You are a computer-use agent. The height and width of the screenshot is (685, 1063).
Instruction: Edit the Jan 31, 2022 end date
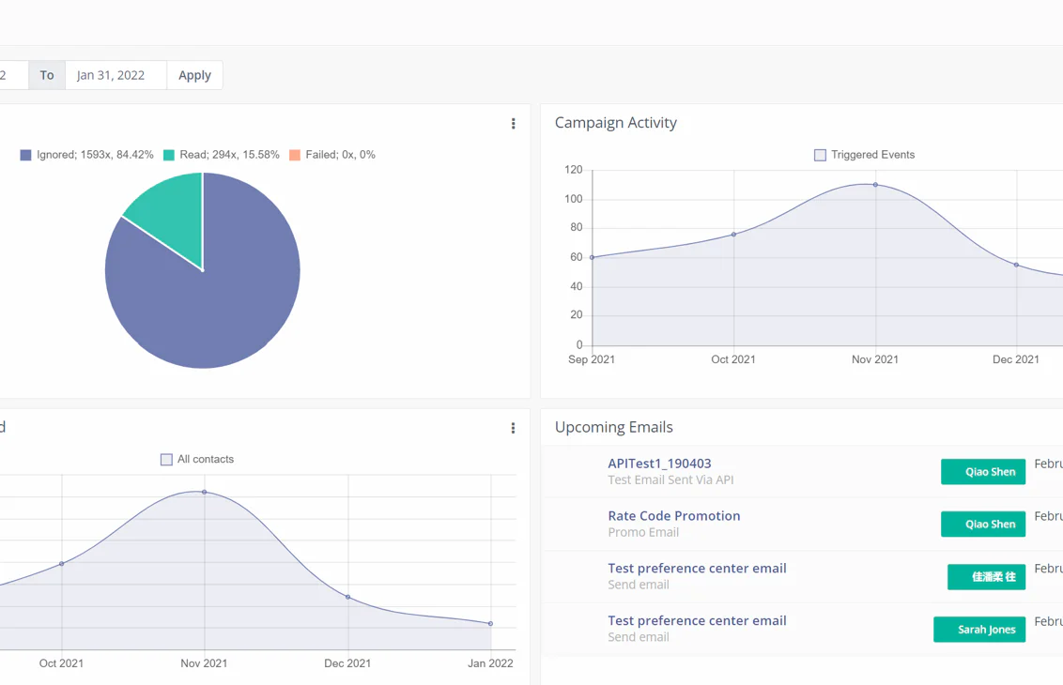tap(116, 75)
